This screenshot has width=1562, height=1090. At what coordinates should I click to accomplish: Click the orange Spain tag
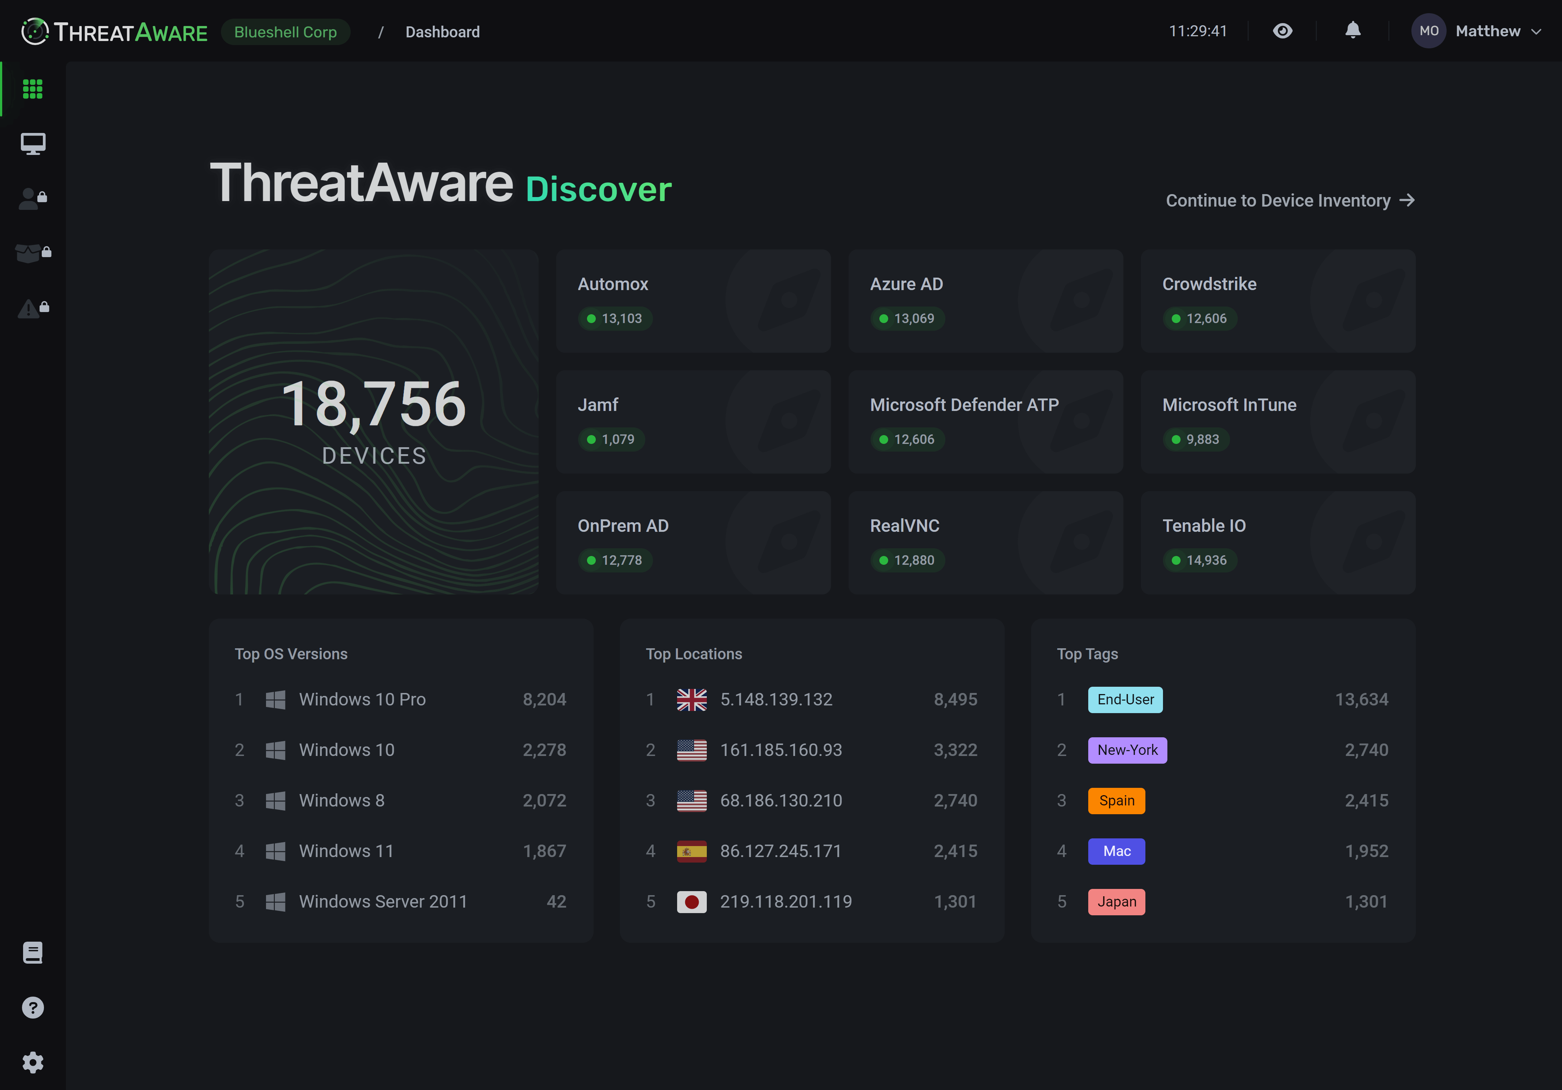click(1116, 800)
